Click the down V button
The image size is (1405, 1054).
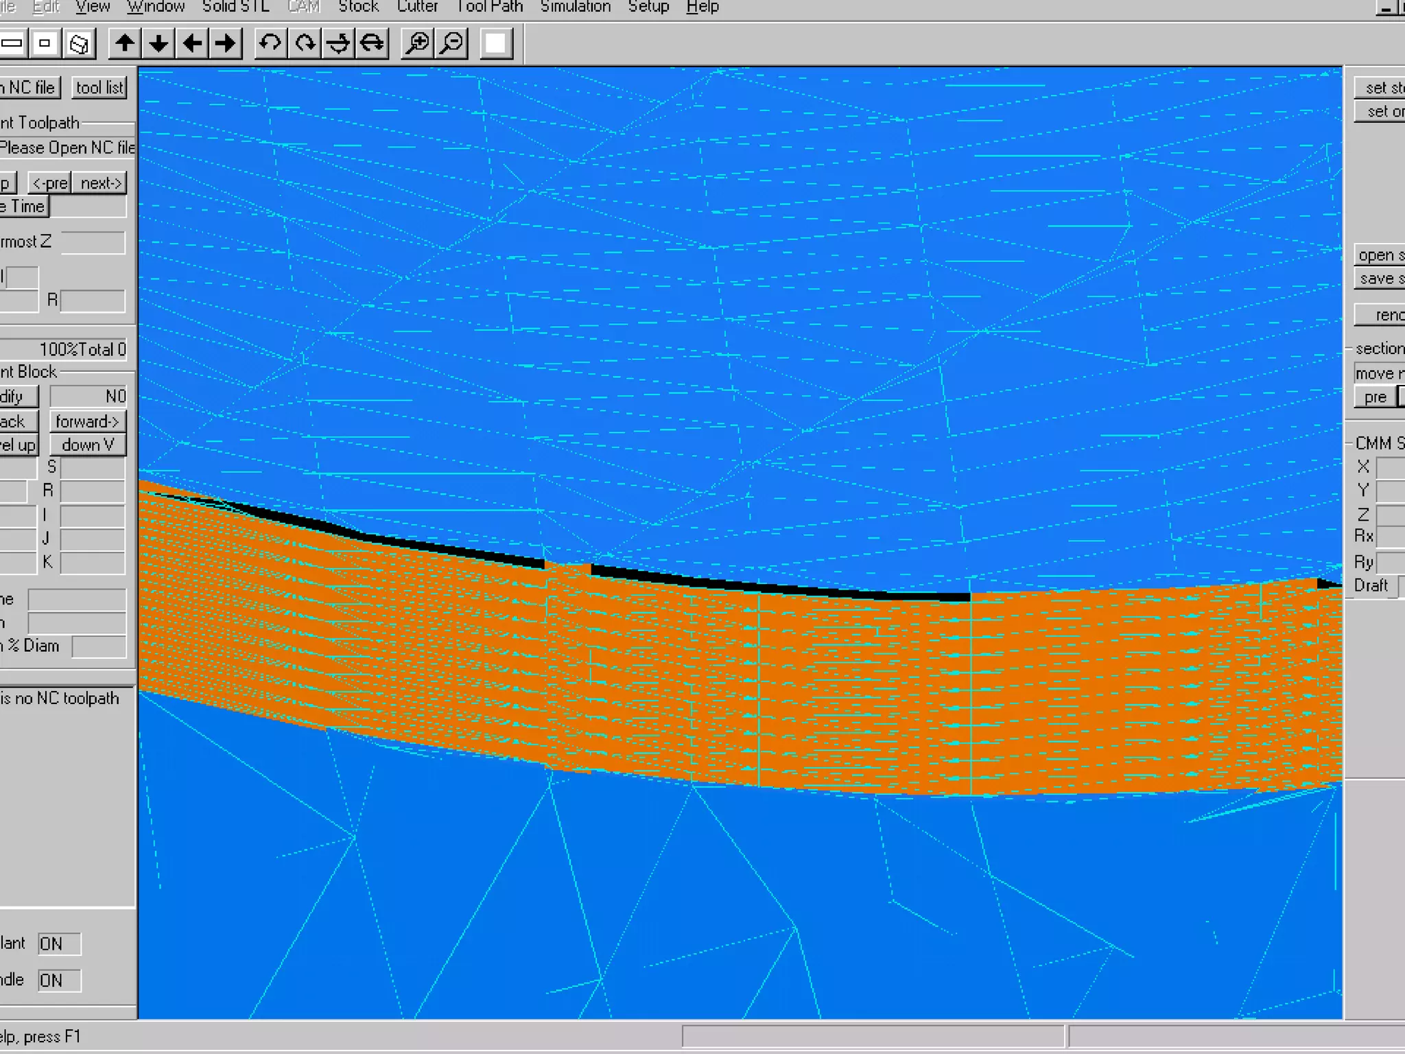(x=87, y=445)
